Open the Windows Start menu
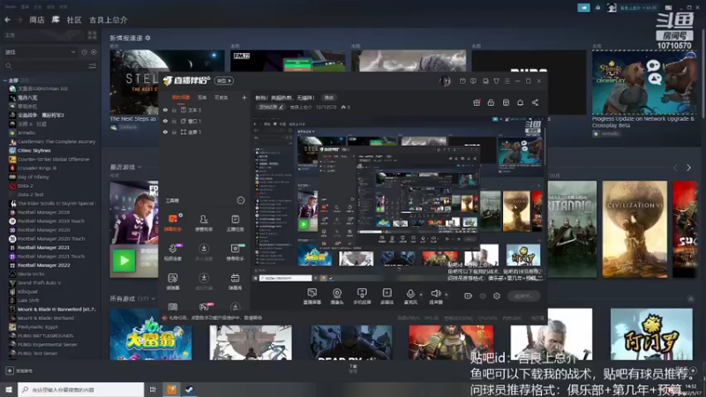The width and height of the screenshot is (706, 397). click(x=8, y=389)
